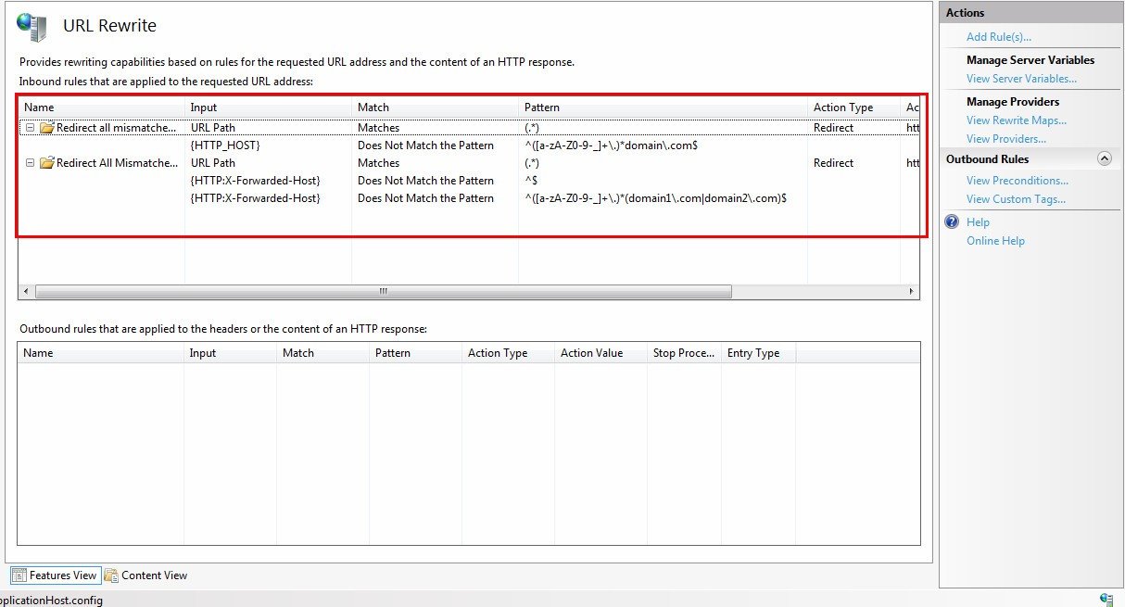Open View Preconditions link

tap(1017, 181)
